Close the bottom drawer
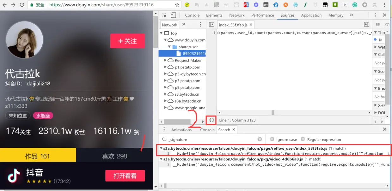 pyautogui.click(x=385, y=129)
